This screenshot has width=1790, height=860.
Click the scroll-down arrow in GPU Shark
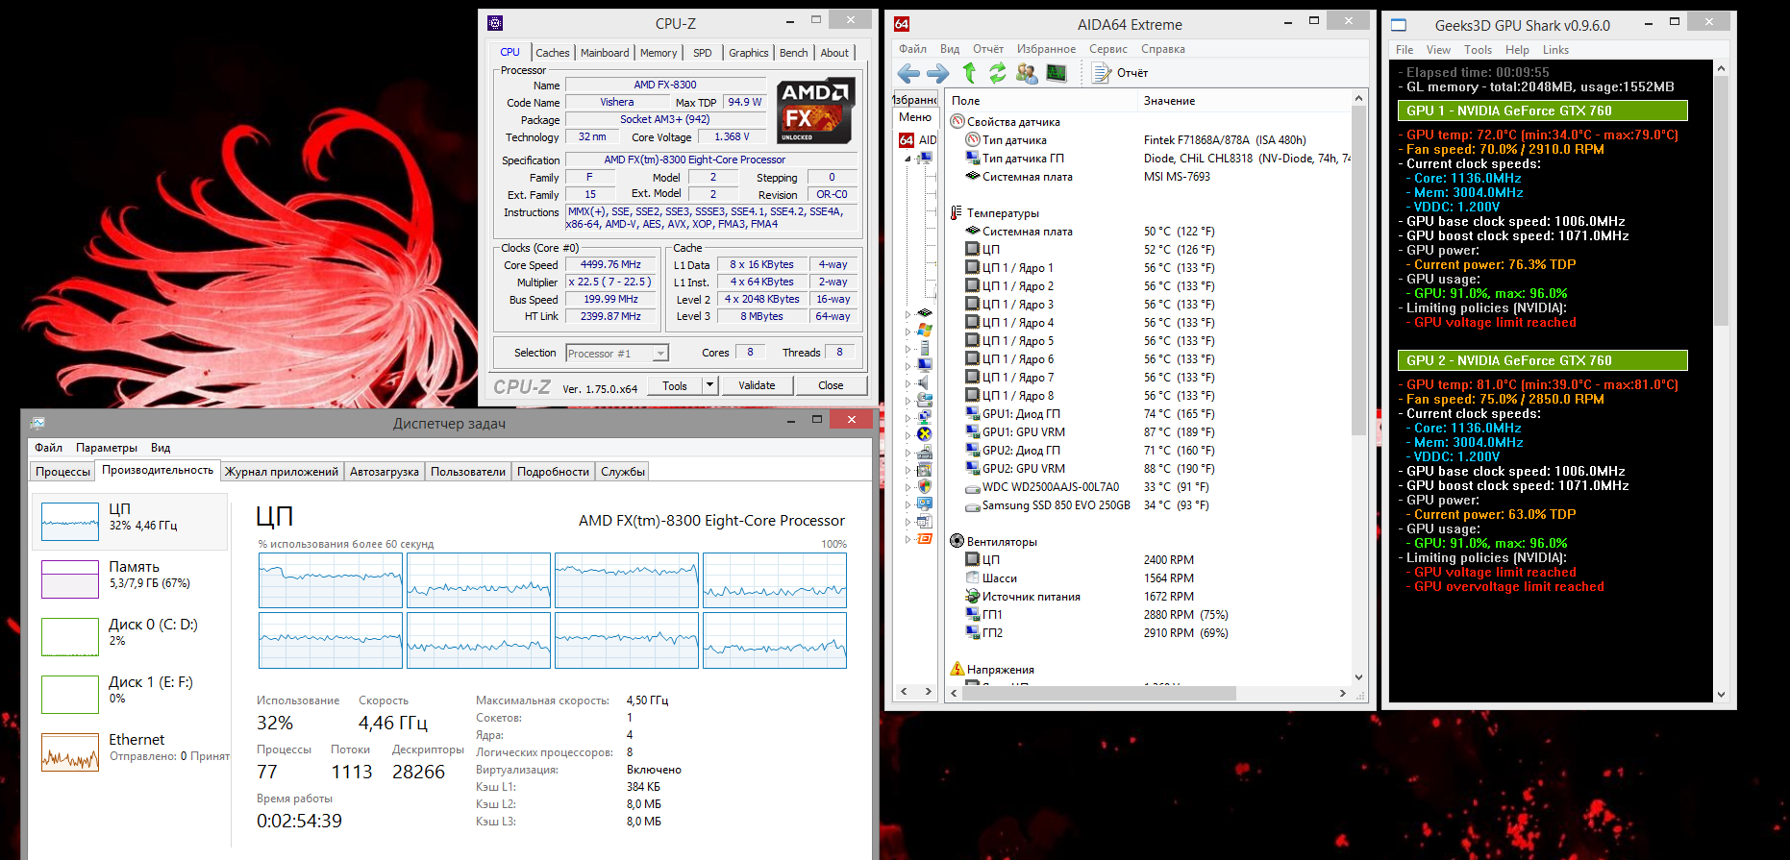[1721, 695]
